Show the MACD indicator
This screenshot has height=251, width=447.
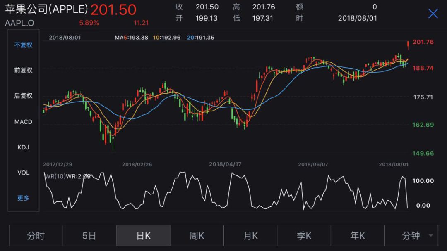point(24,122)
